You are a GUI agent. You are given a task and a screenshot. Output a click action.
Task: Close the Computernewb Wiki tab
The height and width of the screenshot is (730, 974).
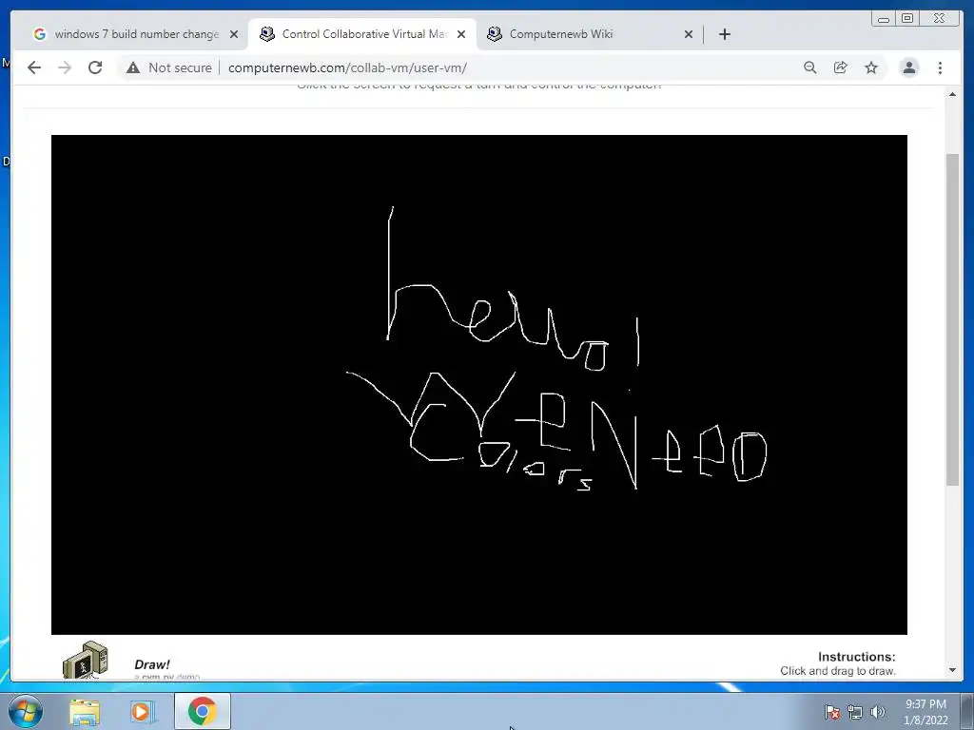point(689,34)
